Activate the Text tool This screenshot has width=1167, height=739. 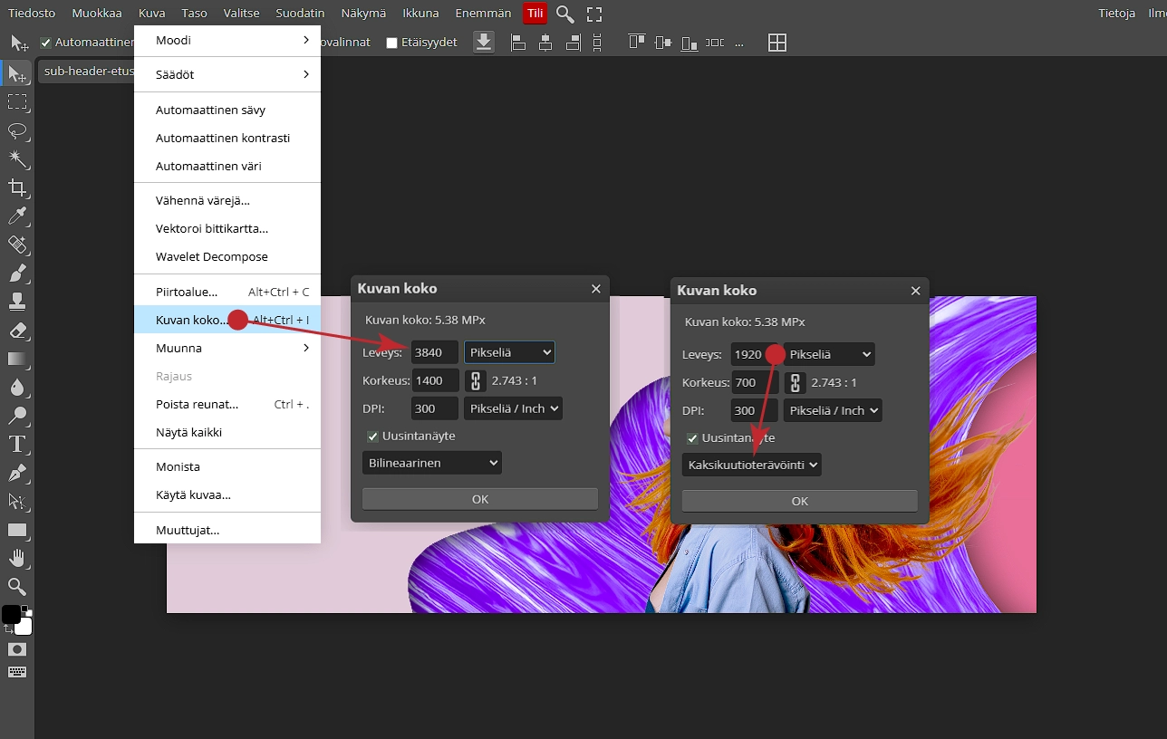17,444
